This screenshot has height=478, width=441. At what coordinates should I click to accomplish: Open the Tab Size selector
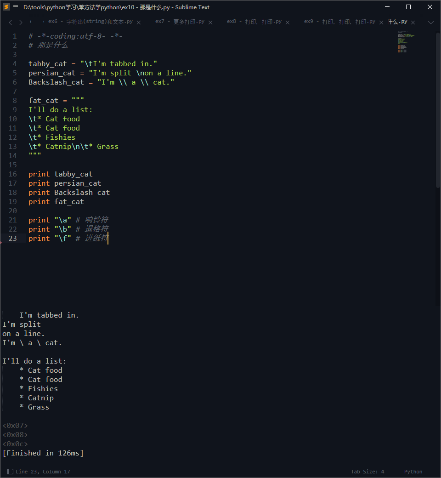click(x=367, y=472)
